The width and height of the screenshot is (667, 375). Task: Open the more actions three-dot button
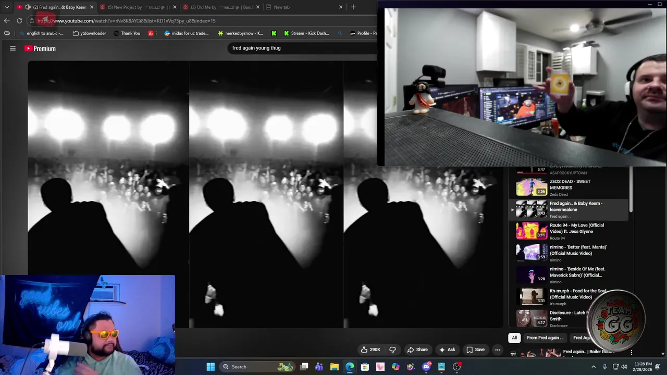[498, 349]
